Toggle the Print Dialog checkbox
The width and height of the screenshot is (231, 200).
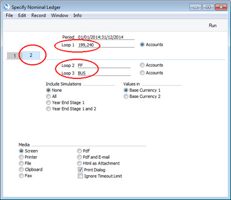click(x=80, y=170)
